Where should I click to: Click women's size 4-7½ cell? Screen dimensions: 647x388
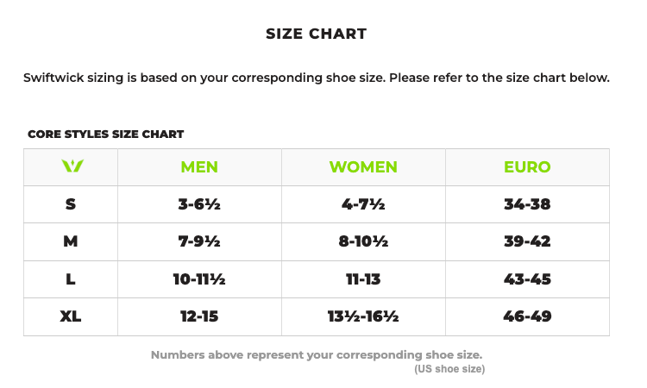[x=363, y=204]
